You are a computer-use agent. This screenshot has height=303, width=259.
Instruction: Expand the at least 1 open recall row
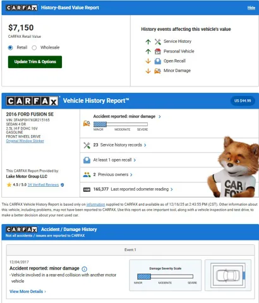coord(114,160)
